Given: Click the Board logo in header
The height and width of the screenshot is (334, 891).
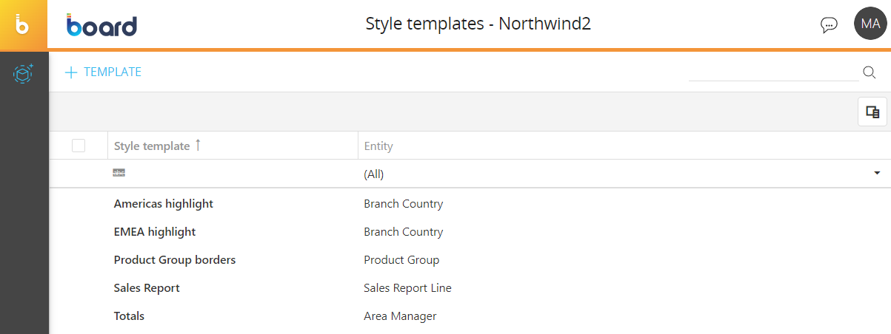Looking at the screenshot, I should click(x=101, y=25).
